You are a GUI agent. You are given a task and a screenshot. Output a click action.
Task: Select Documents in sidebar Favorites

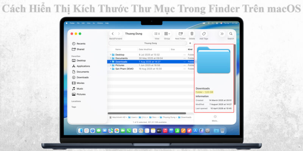(x=80, y=72)
